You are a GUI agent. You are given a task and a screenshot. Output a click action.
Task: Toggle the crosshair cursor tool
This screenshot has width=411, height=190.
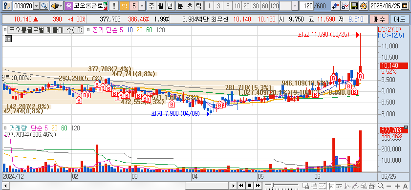330,186
